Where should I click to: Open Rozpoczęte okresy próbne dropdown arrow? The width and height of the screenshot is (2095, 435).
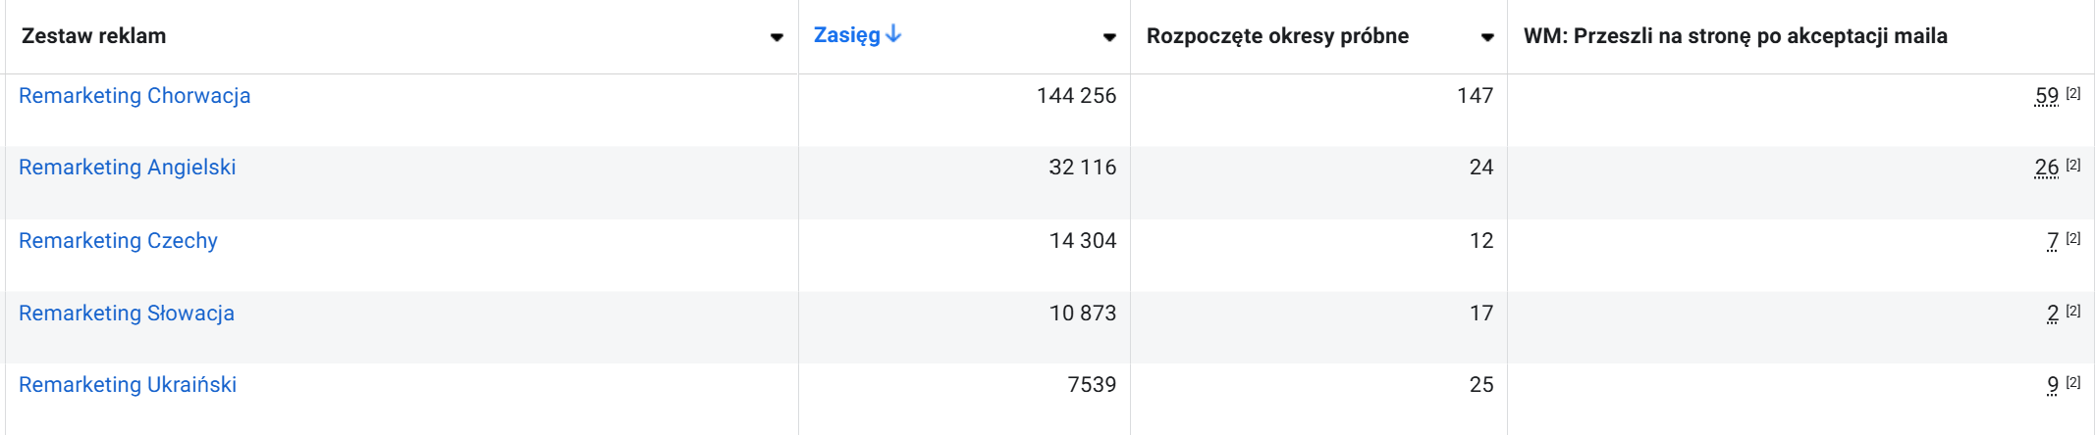click(1487, 37)
